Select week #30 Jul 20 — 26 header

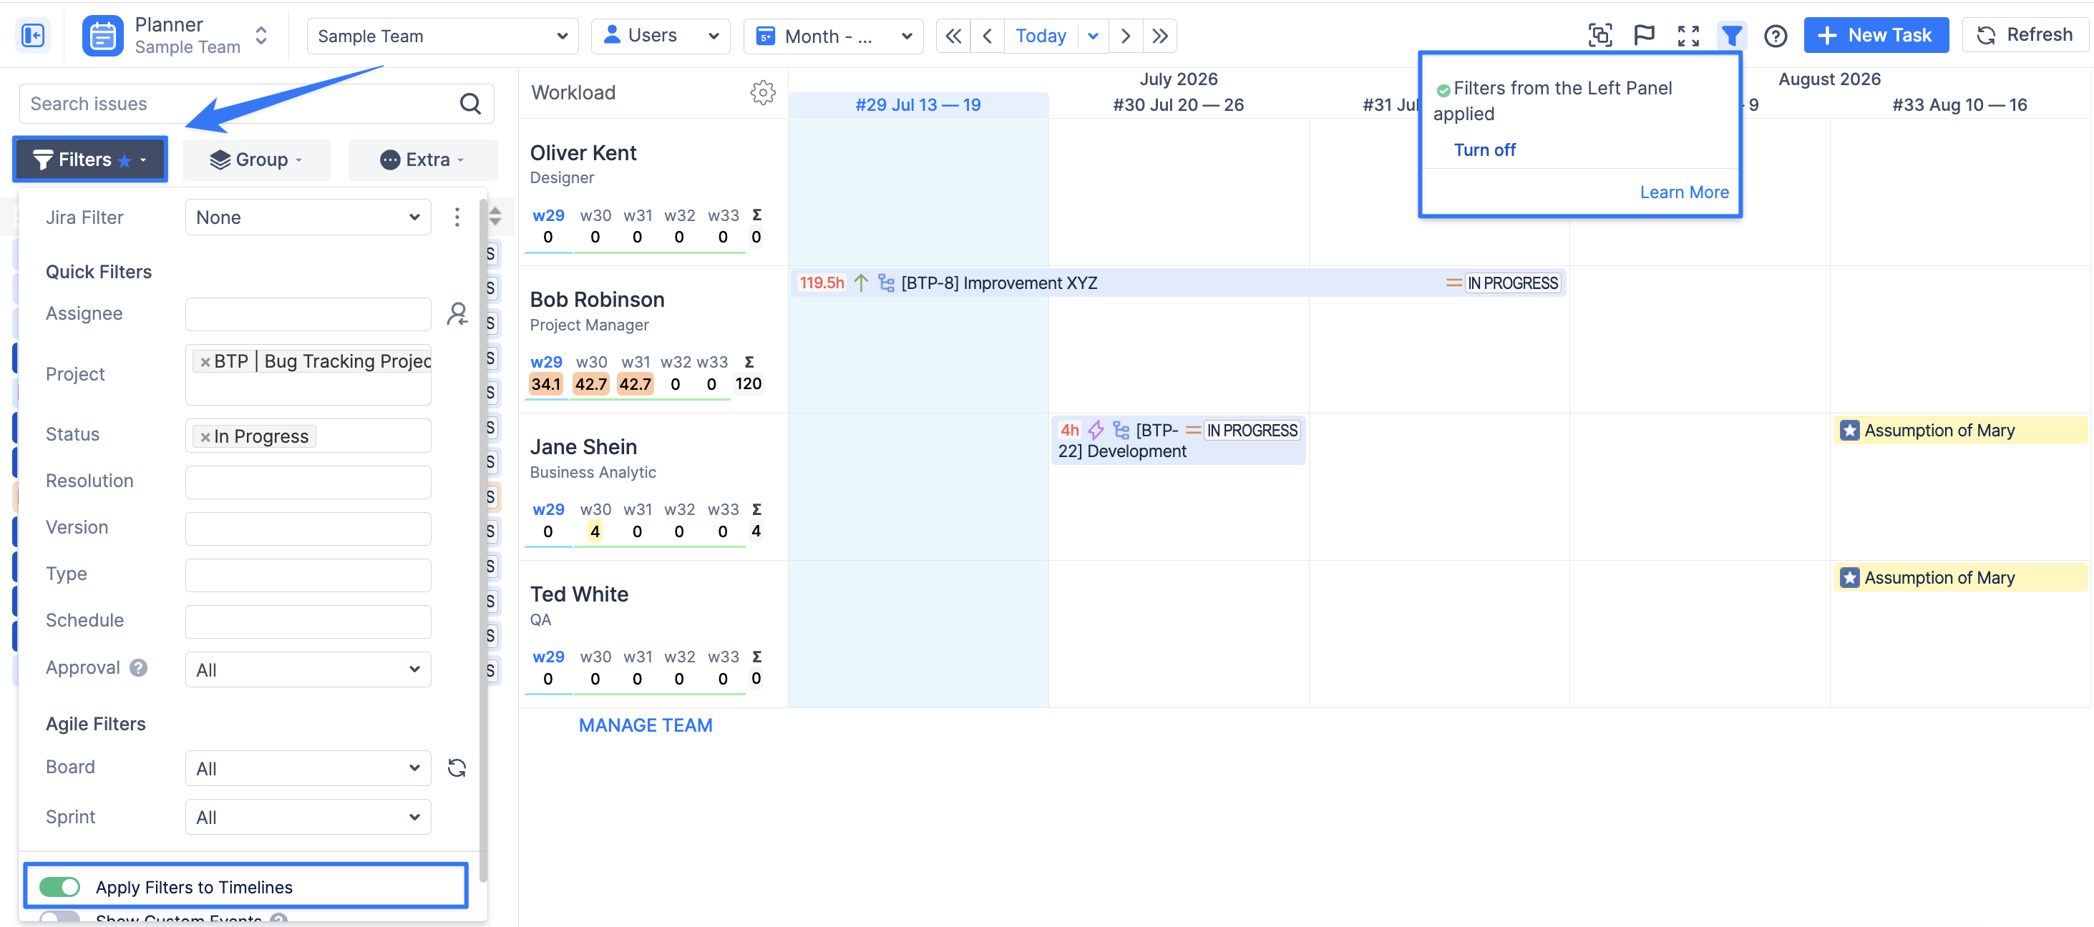pos(1178,105)
